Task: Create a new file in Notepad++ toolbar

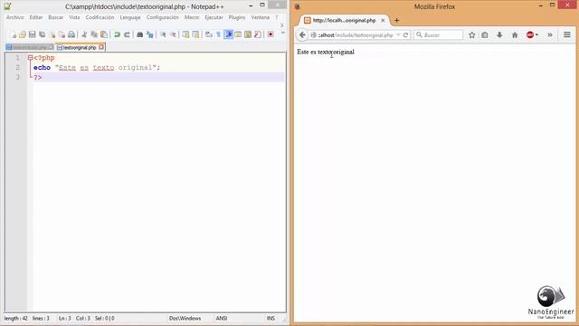Action: tap(14, 34)
